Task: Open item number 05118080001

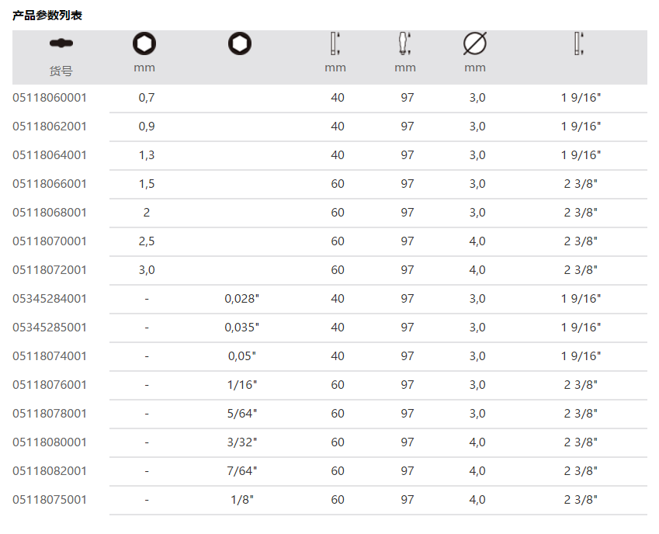Action: 50,442
